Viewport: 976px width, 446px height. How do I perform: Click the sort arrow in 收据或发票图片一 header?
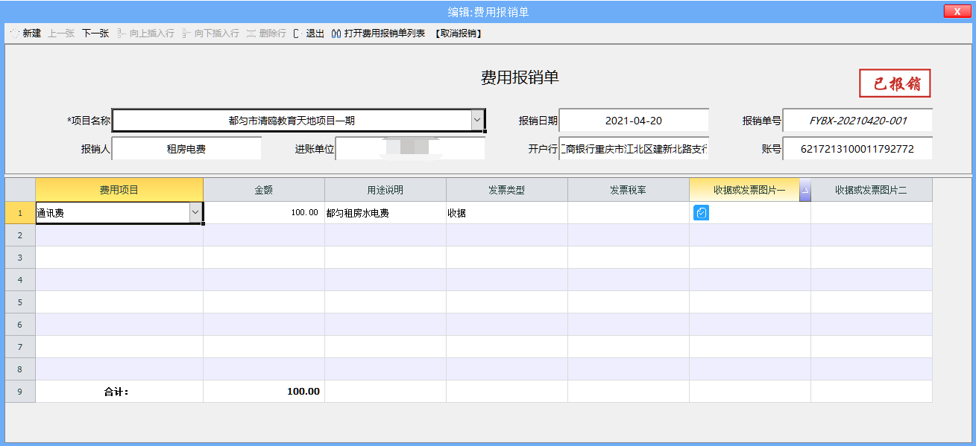[x=805, y=191]
